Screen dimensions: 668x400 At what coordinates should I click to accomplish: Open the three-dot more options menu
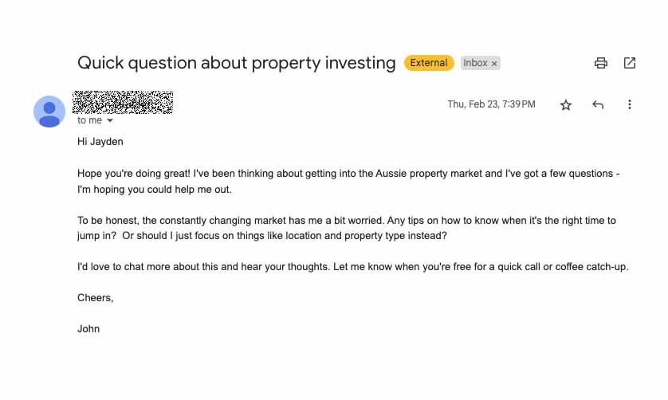coord(630,105)
